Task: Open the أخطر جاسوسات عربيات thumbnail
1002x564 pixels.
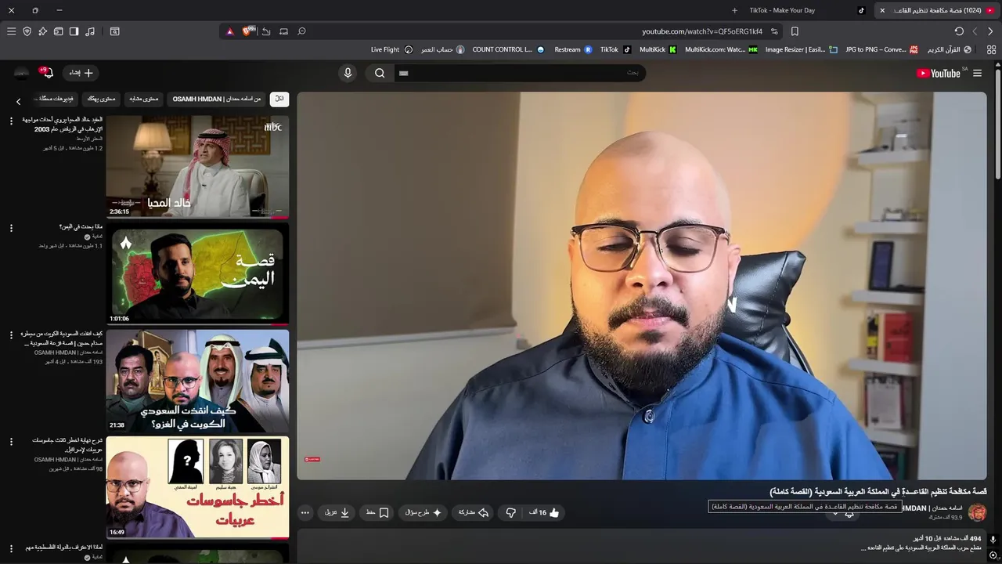Action: tap(197, 487)
